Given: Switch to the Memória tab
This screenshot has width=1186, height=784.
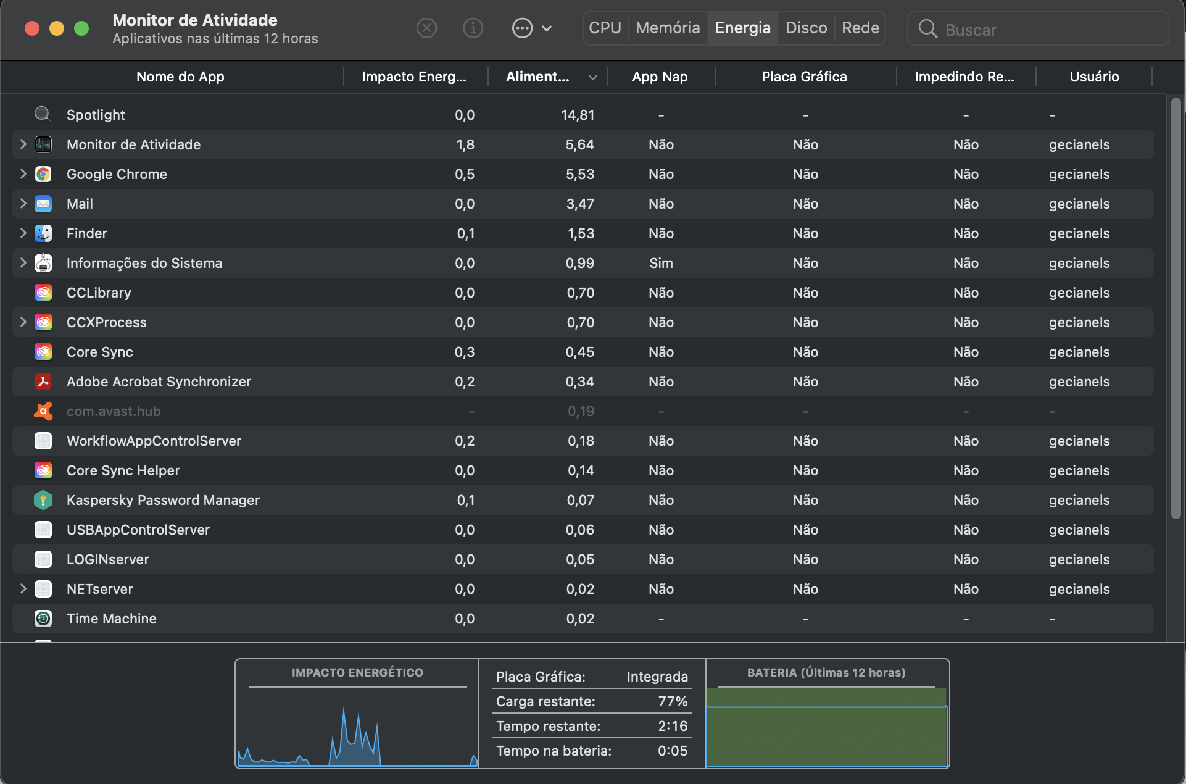Looking at the screenshot, I should coord(668,28).
